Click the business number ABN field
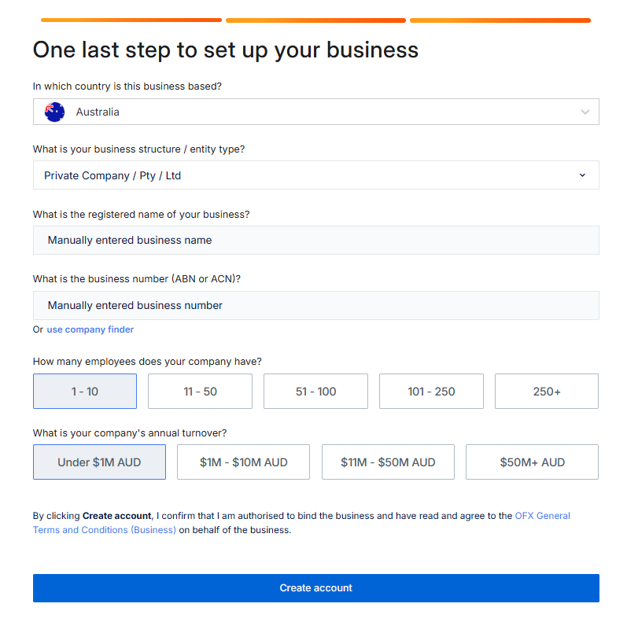The image size is (627, 633). pyautogui.click(x=315, y=305)
